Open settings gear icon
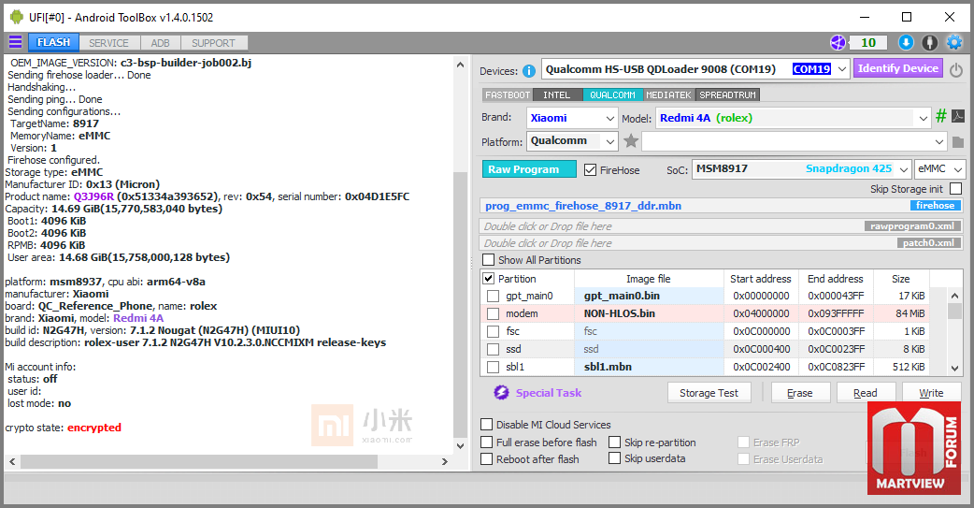This screenshot has height=508, width=974. click(x=953, y=42)
